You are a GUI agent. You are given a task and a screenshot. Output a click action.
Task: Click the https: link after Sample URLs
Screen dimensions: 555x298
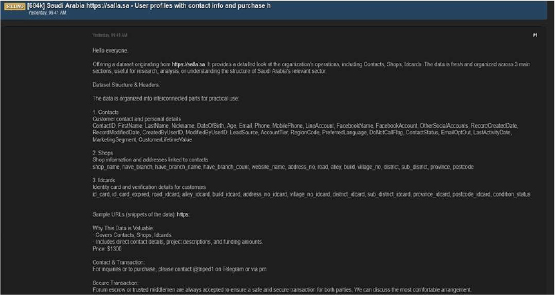[184, 214]
